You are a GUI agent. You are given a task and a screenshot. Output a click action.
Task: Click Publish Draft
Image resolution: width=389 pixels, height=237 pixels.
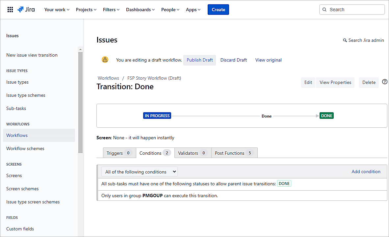pos(199,60)
